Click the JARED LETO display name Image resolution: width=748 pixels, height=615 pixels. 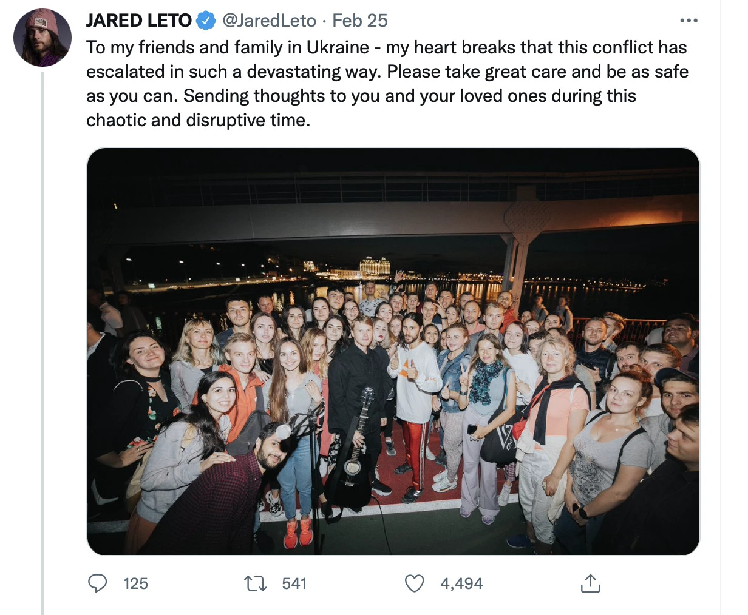pyautogui.click(x=138, y=21)
